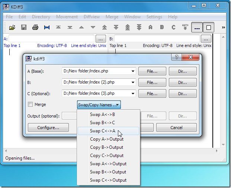
Task: Choose Copy B->Output menu entry
Action: (x=109, y=147)
